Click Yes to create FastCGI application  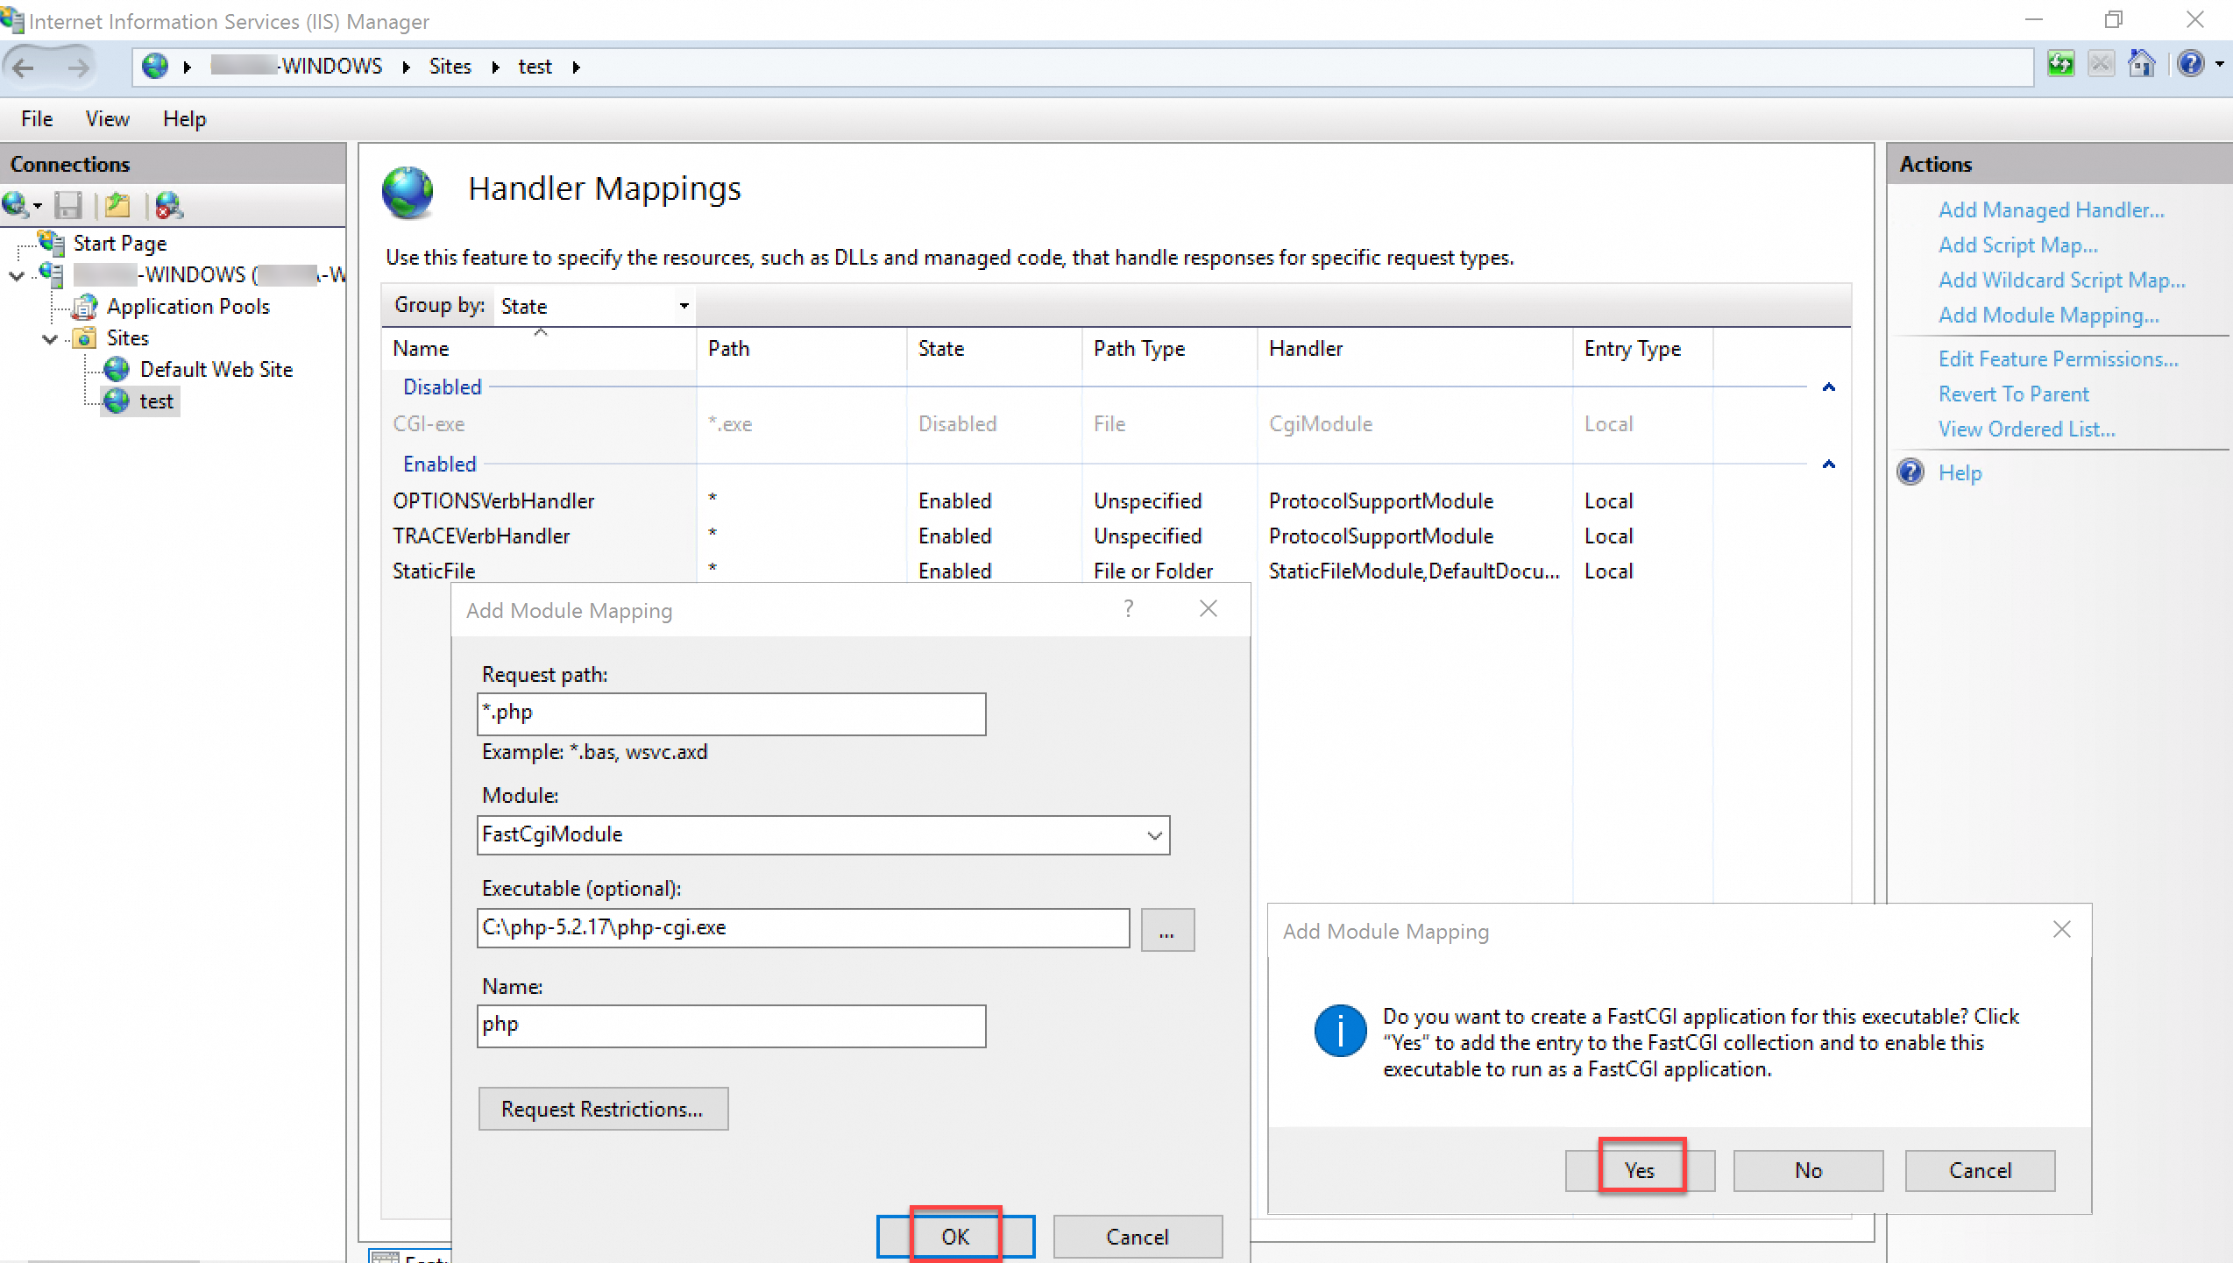click(x=1640, y=1171)
